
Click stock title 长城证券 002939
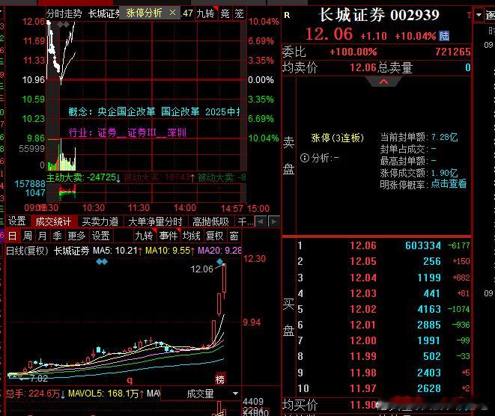click(x=379, y=15)
